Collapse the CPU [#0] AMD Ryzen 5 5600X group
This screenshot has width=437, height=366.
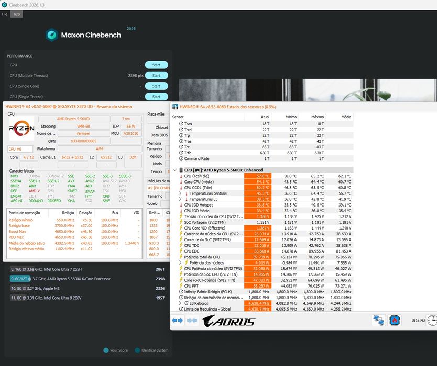(x=174, y=170)
